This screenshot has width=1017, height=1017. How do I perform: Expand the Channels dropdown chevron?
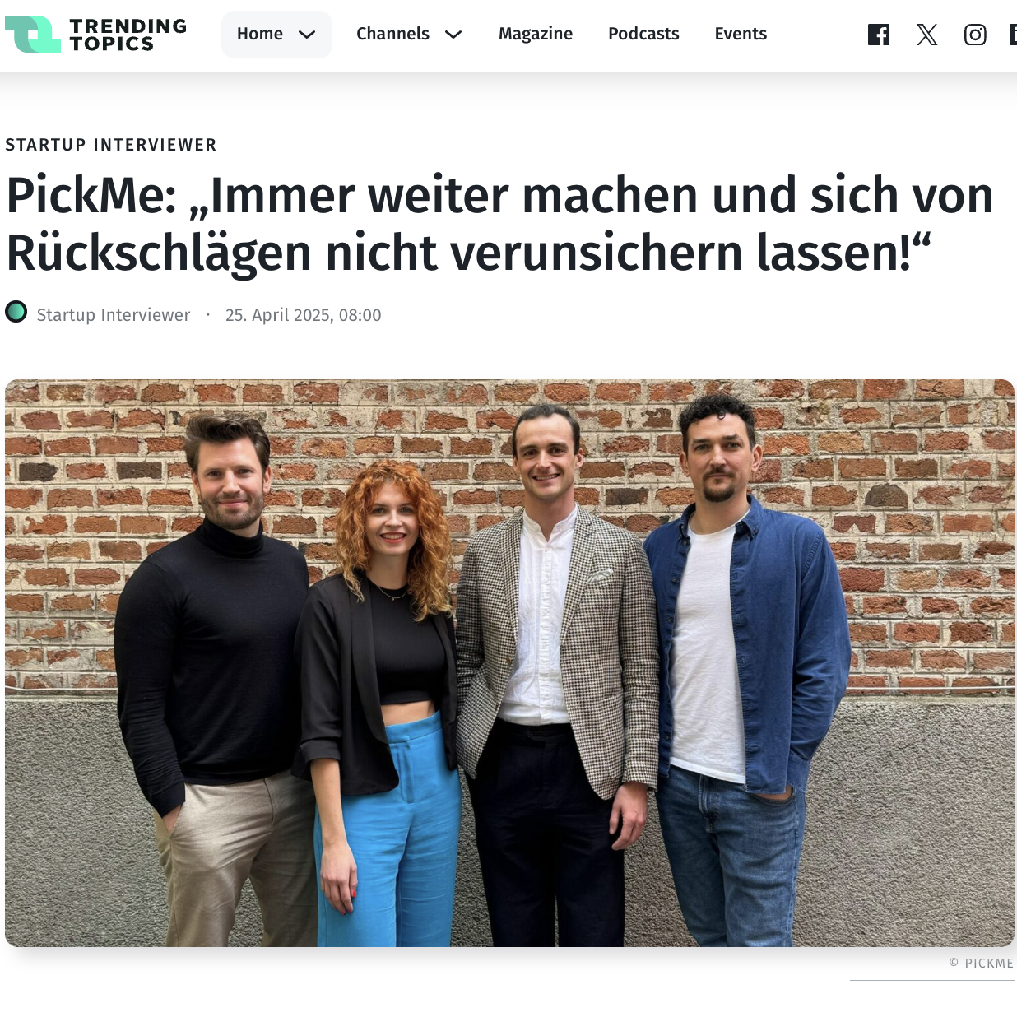click(x=453, y=35)
